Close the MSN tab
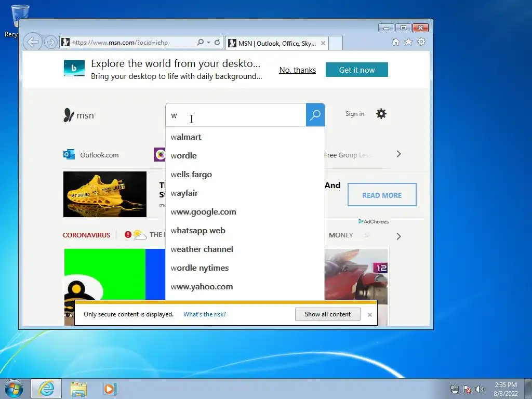This screenshot has width=532, height=399. pos(323,43)
